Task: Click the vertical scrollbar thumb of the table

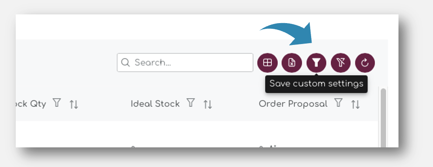Action: click(x=383, y=118)
